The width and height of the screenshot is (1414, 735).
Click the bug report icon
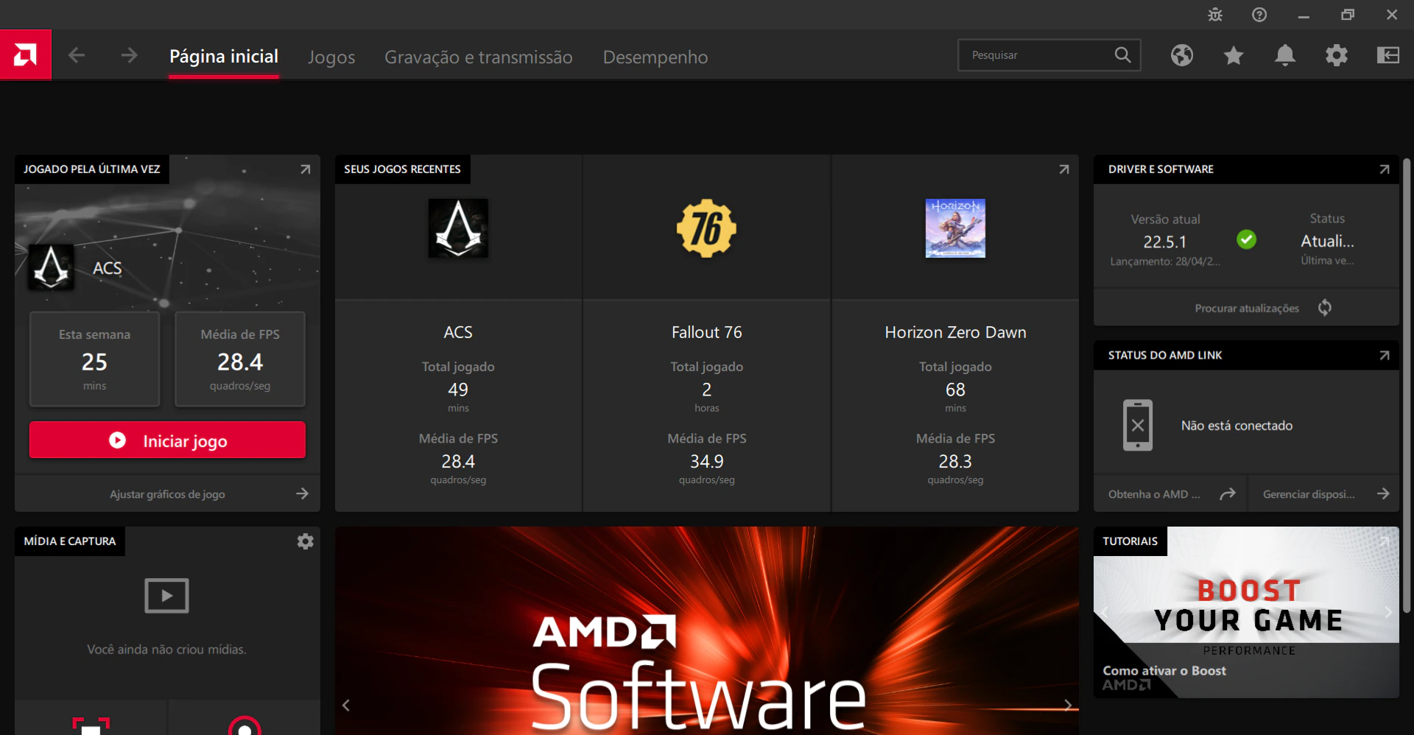1215,15
